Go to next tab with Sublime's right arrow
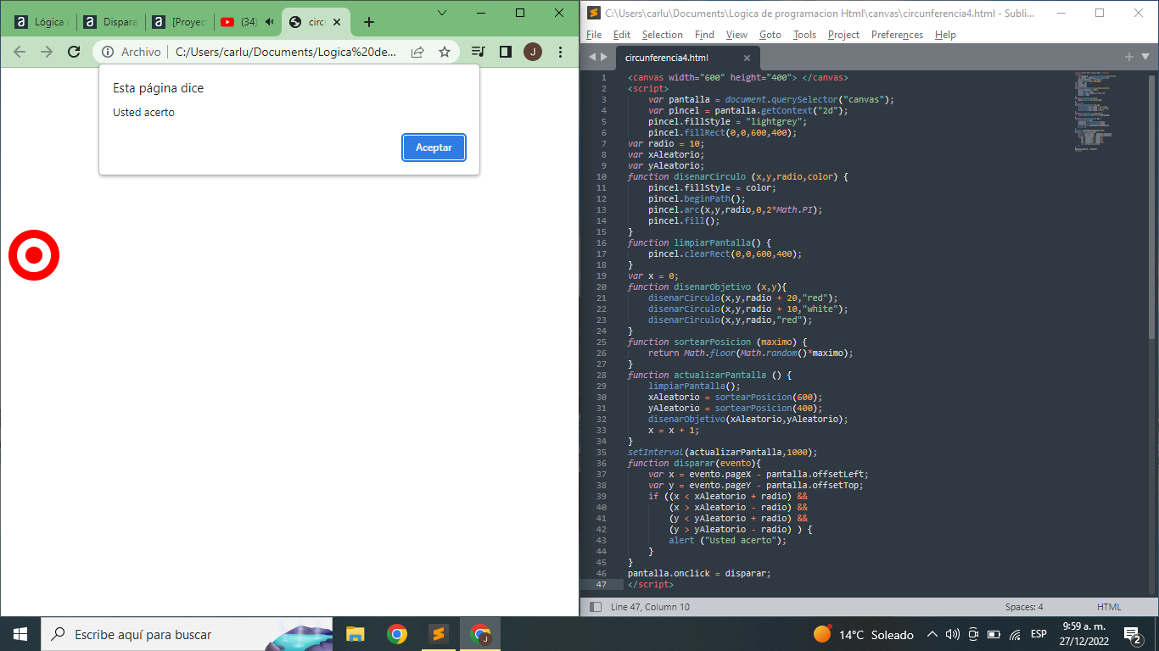 [x=604, y=58]
